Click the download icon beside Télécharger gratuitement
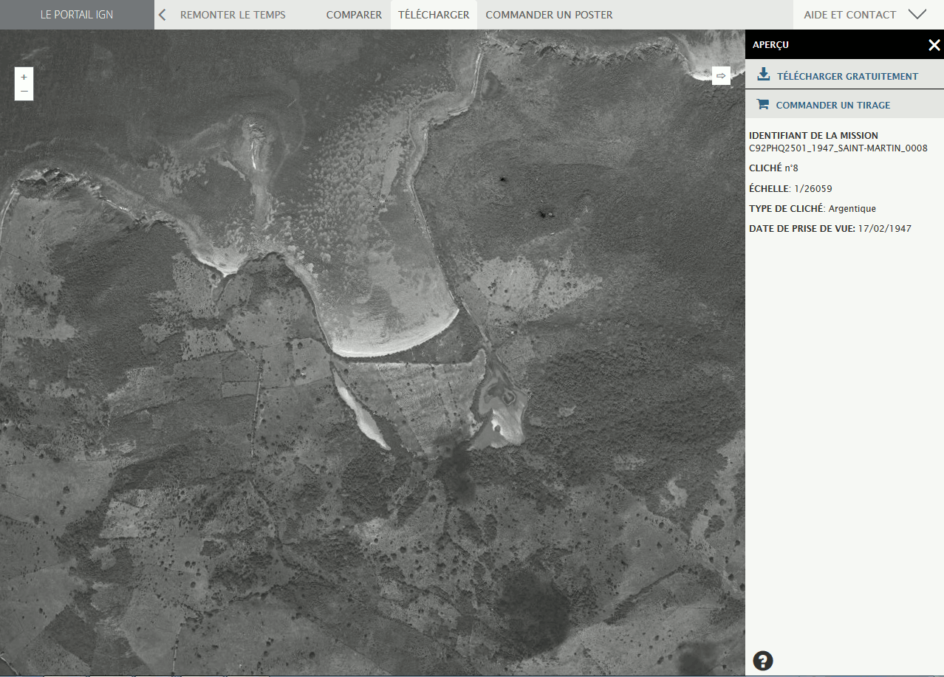The image size is (944, 677). point(764,75)
